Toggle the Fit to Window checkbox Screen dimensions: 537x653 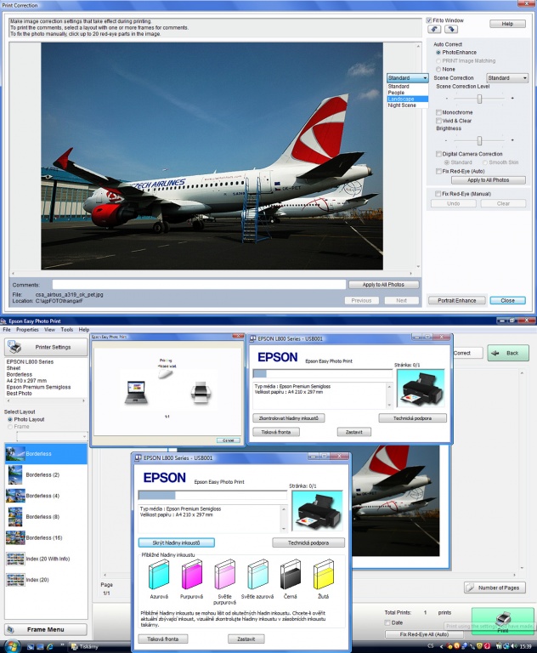tap(429, 20)
